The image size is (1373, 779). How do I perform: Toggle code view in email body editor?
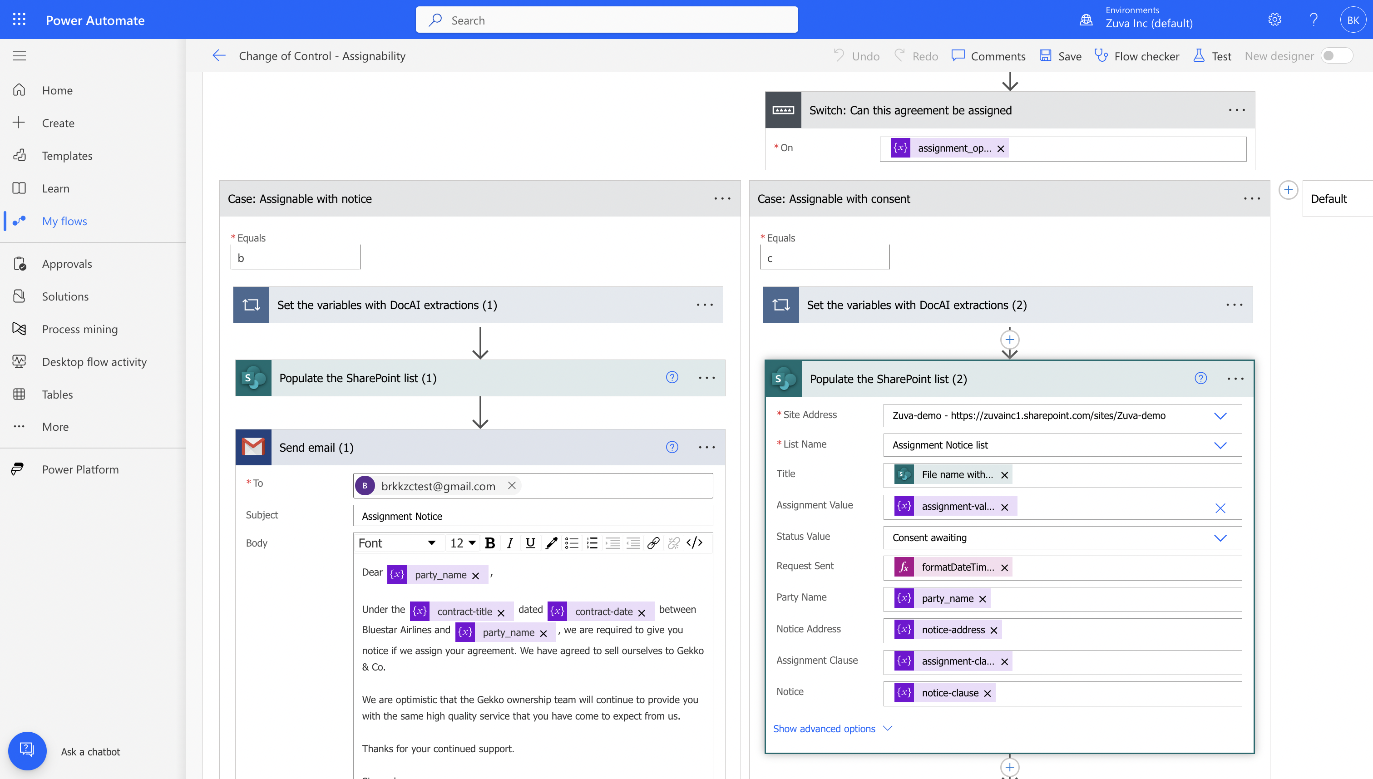coord(695,543)
